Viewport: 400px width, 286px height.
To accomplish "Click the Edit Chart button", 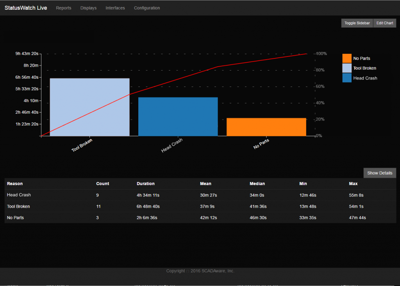I will [x=384, y=23].
